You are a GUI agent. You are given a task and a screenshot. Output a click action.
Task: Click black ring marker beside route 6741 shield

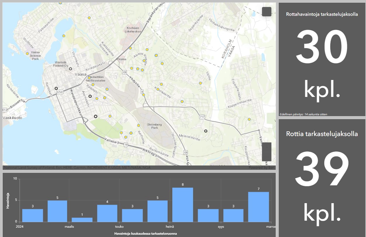[56, 88]
